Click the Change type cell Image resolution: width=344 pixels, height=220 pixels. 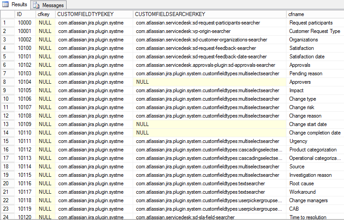click(315, 99)
